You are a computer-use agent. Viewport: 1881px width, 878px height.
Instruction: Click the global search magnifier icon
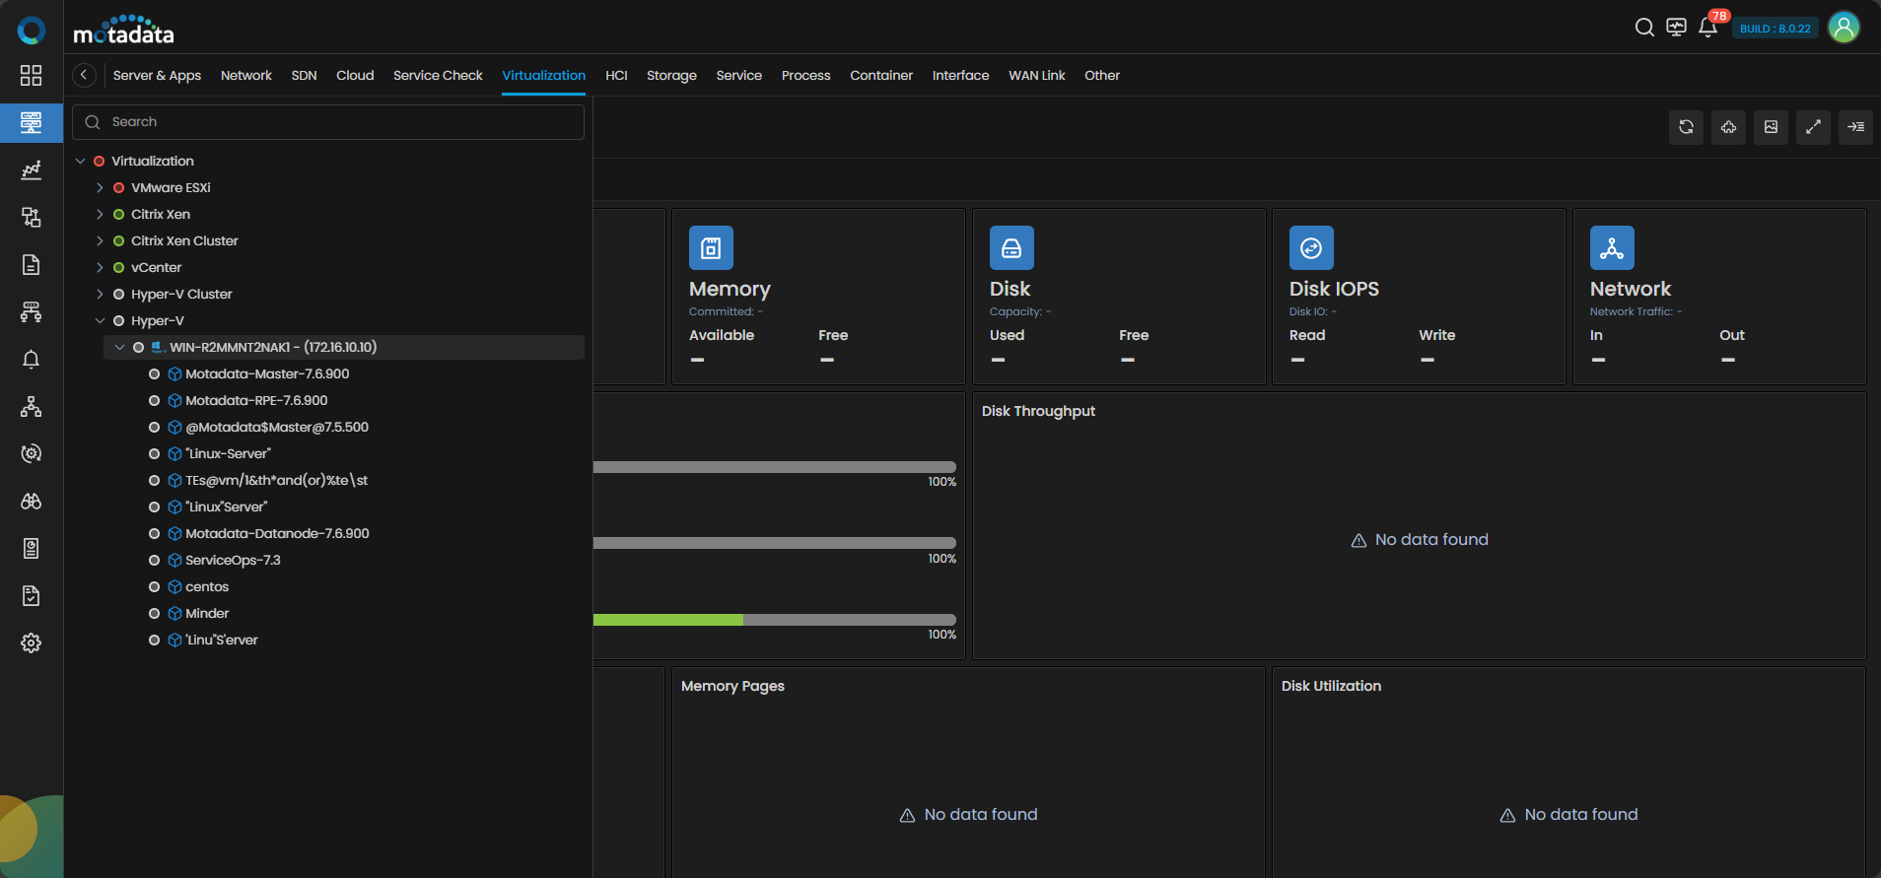click(1644, 28)
